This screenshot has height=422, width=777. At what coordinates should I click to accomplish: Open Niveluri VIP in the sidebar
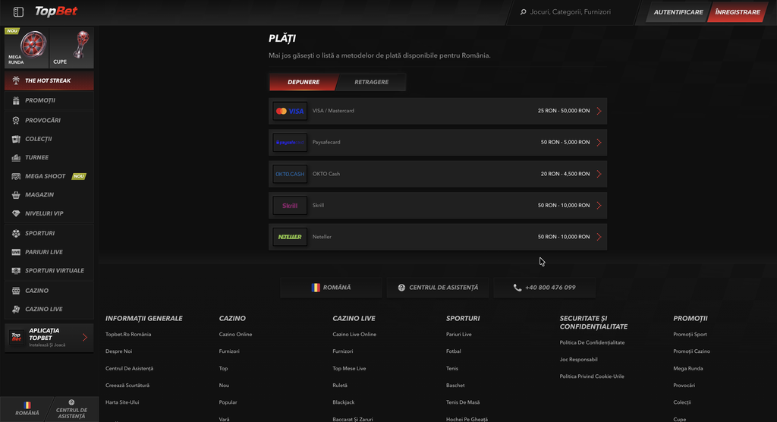[x=49, y=213]
